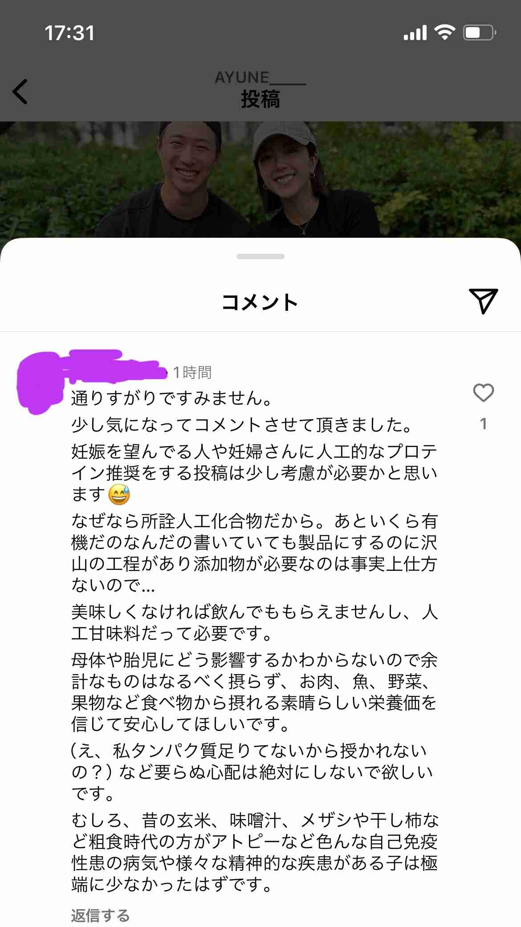This screenshot has height=927, width=521.
Task: Tap the cellular signal bars icon
Action: (415, 33)
